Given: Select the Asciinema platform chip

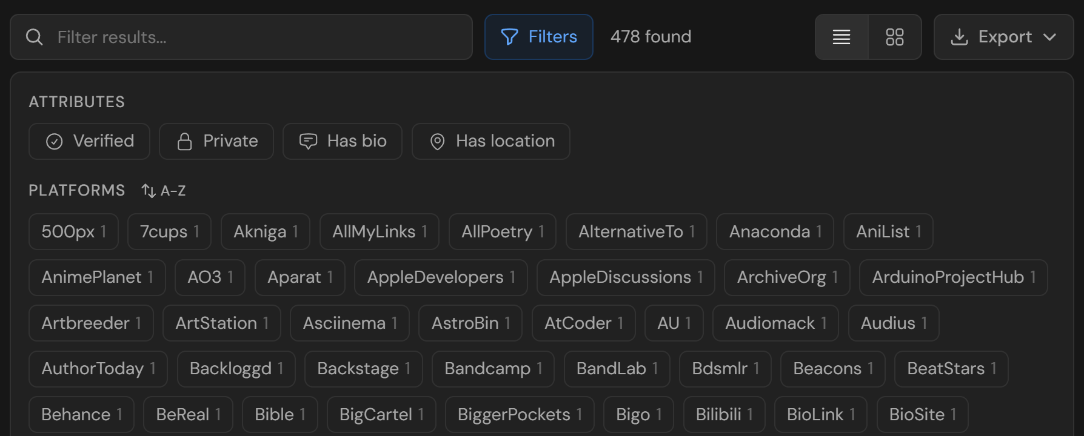Looking at the screenshot, I should tap(350, 323).
